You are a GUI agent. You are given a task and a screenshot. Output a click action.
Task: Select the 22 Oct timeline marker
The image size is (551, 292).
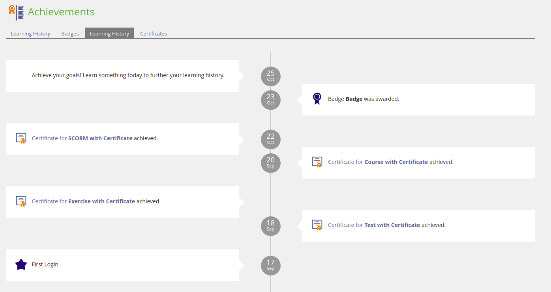[x=270, y=139]
